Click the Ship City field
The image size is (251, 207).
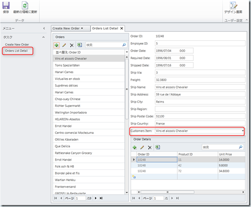(x=200, y=102)
